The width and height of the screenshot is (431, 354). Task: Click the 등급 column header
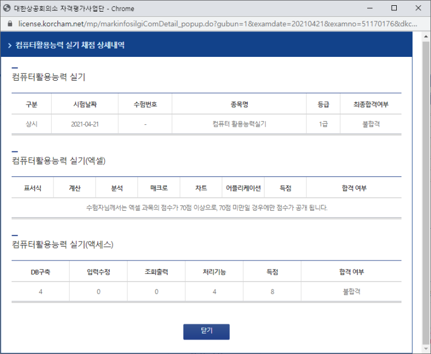pos(323,104)
